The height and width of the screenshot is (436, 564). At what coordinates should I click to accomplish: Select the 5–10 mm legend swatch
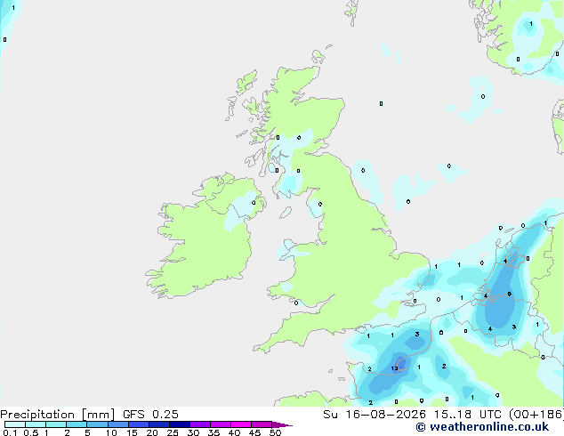[x=98, y=424]
